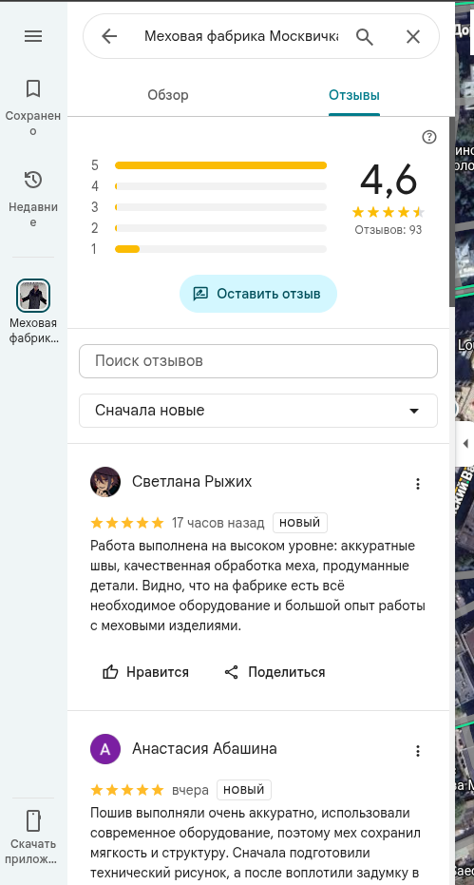Switch to the Отзывы tab
The image size is (474, 885).
pyautogui.click(x=354, y=95)
